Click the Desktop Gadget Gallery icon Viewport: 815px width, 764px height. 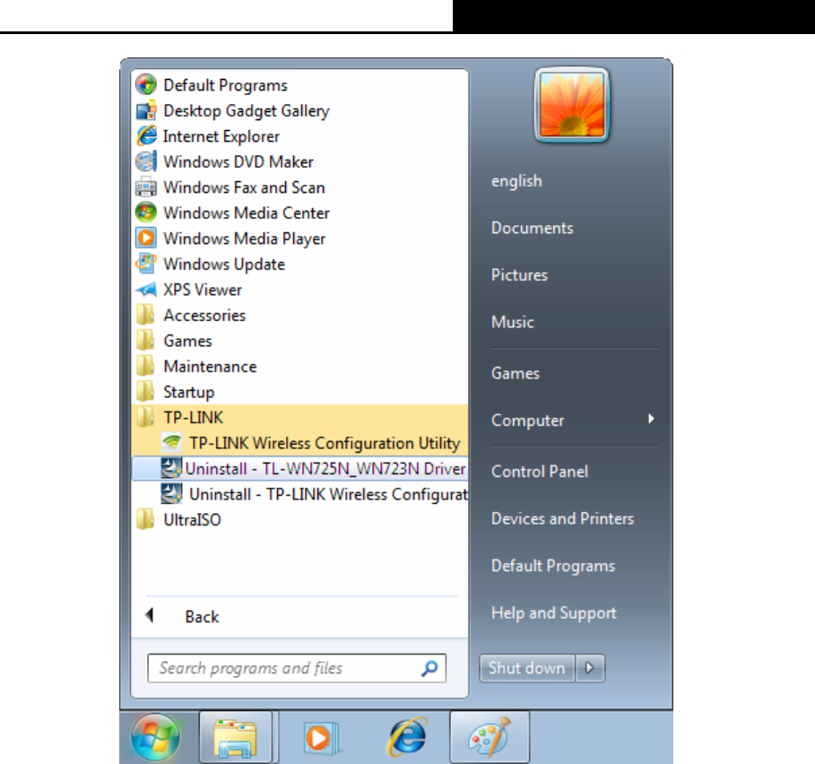click(x=146, y=110)
